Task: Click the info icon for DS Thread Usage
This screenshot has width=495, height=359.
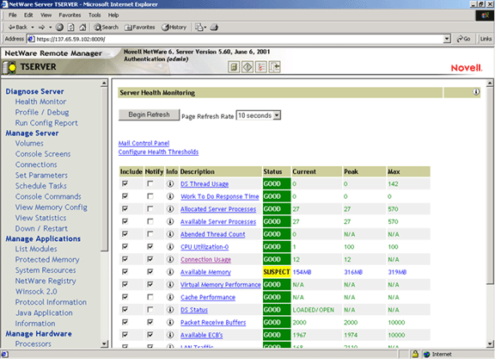Action: tap(170, 183)
